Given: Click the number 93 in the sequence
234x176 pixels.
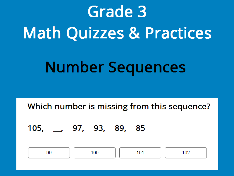Looking at the screenshot, I should [99, 128].
